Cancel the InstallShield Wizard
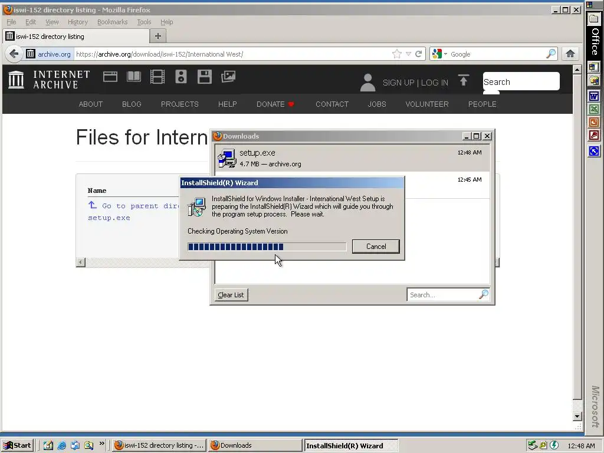The width and height of the screenshot is (604, 453). tap(376, 247)
